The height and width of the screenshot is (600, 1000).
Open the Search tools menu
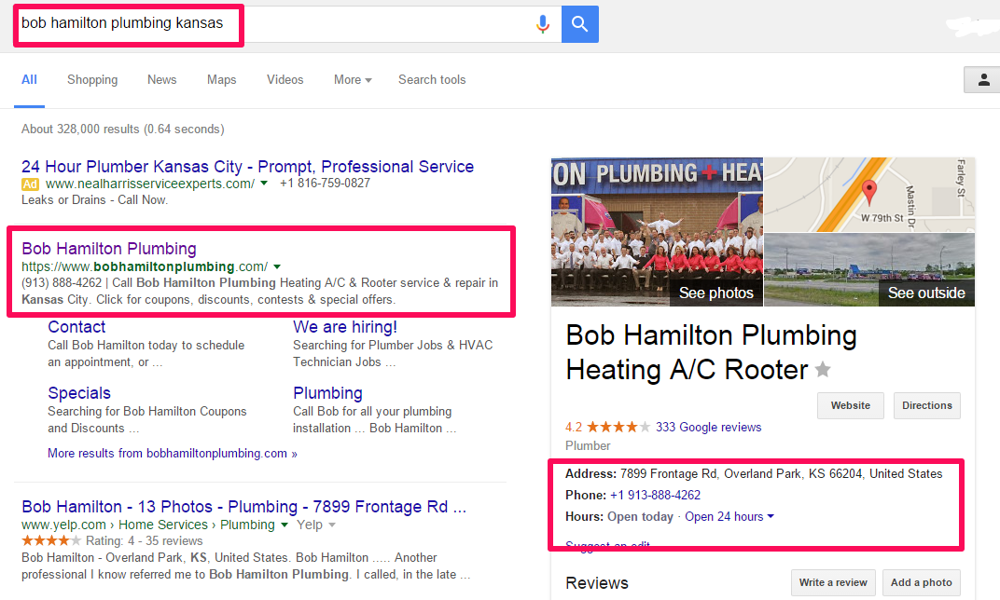432,80
